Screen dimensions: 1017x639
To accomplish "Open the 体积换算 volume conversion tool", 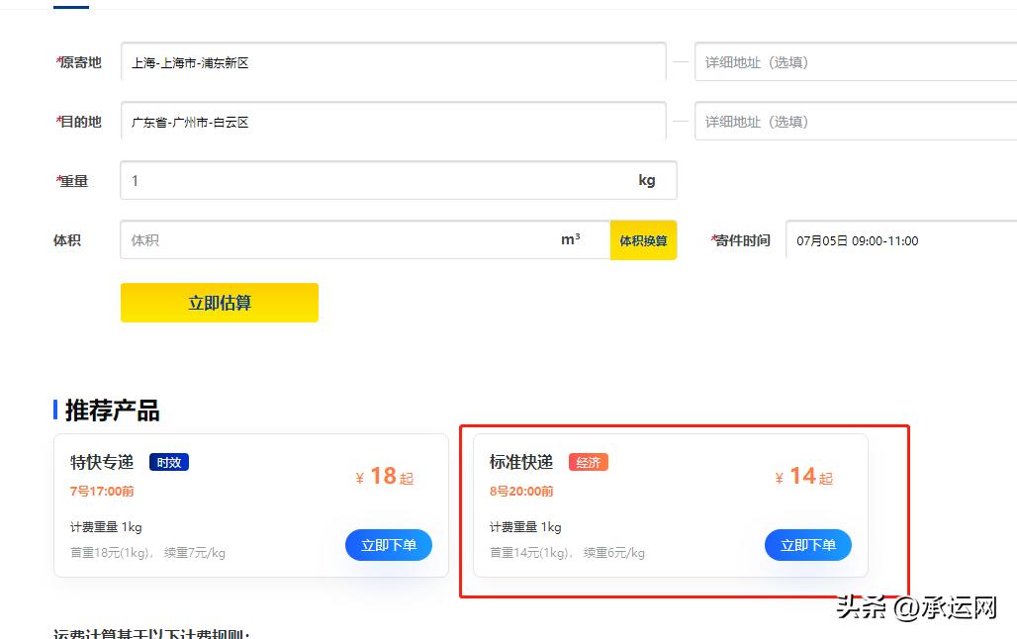I will (x=643, y=239).
